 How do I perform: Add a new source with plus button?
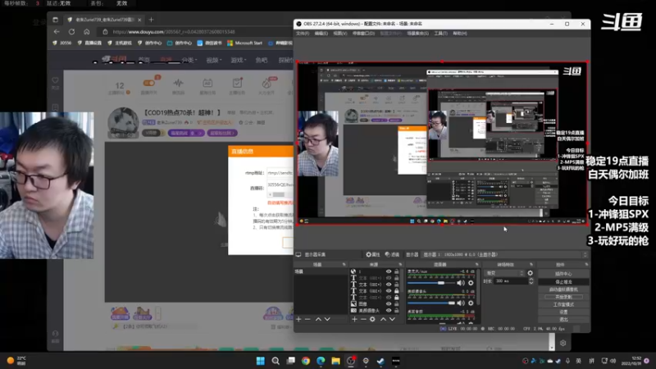tap(354, 319)
